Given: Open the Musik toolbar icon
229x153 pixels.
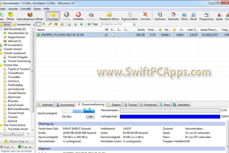Looking at the screenshot, I should click(x=193, y=16).
